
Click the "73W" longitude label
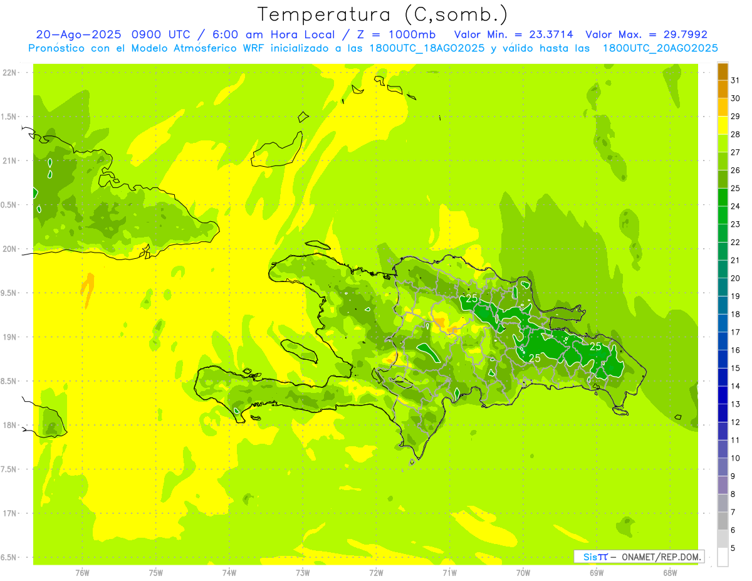coord(303,573)
